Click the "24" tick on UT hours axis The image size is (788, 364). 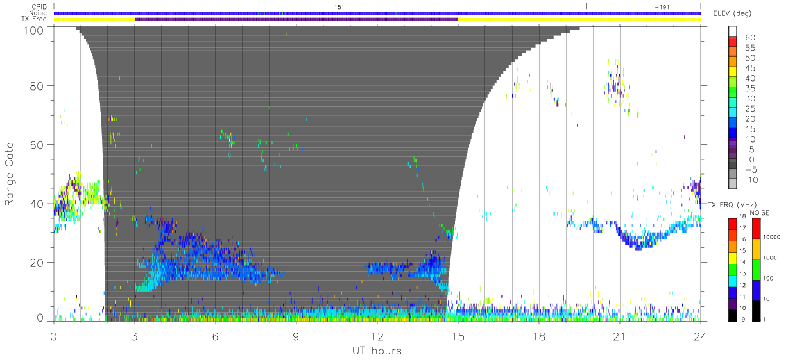(701, 335)
